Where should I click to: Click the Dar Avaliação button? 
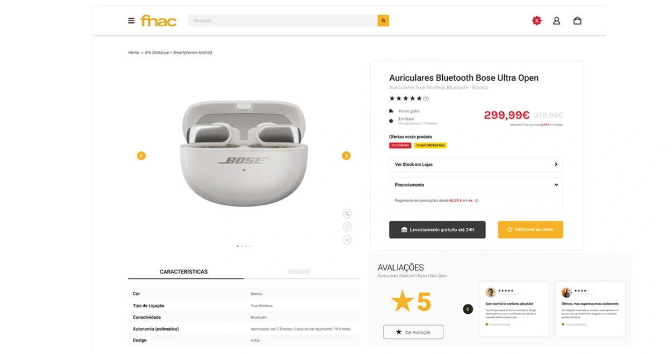413,332
